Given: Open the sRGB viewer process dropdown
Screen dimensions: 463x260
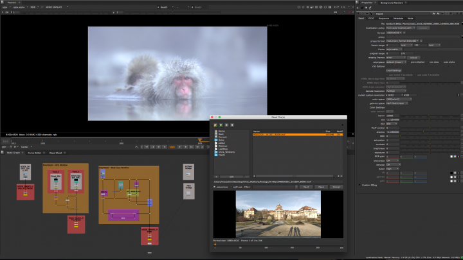Looking at the screenshot, I should coord(57,7).
